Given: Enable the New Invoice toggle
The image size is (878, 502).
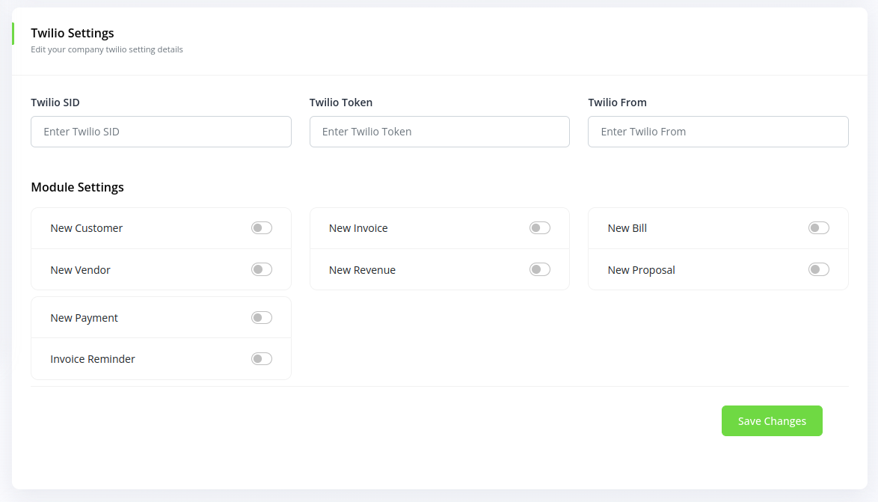Looking at the screenshot, I should [540, 228].
